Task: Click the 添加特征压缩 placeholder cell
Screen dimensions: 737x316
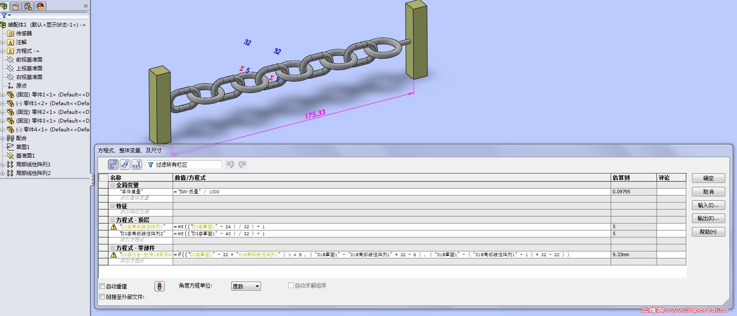Action: tap(141, 212)
